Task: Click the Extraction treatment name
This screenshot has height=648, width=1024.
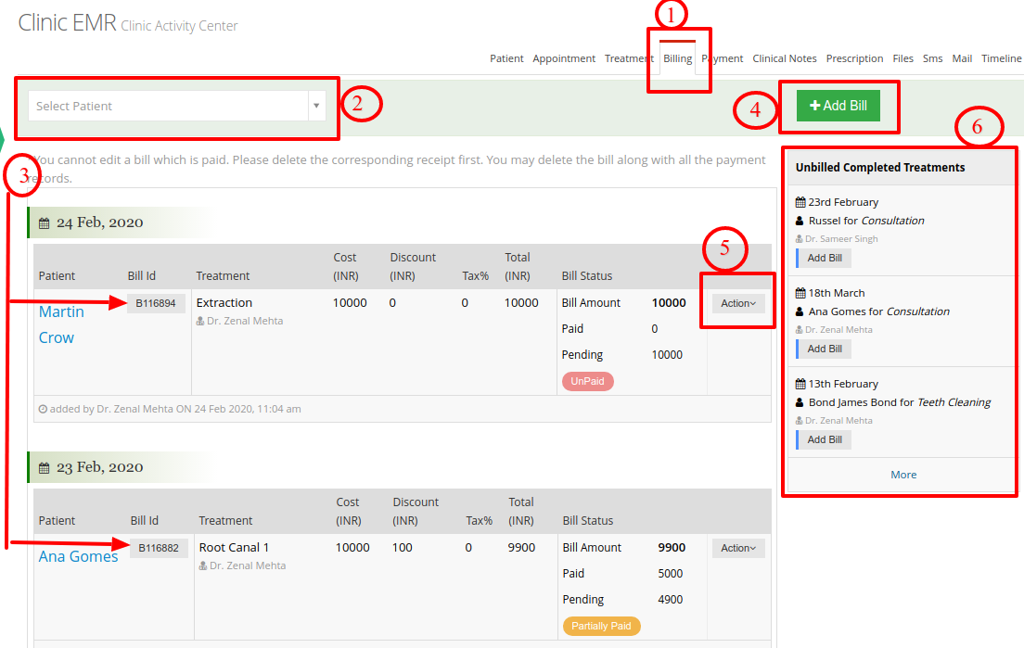Action: pyautogui.click(x=224, y=303)
